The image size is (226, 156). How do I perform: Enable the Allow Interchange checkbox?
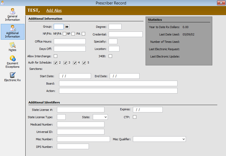pos(56,56)
